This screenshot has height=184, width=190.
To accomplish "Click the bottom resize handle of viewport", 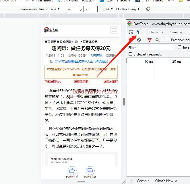I will coord(81,182).
